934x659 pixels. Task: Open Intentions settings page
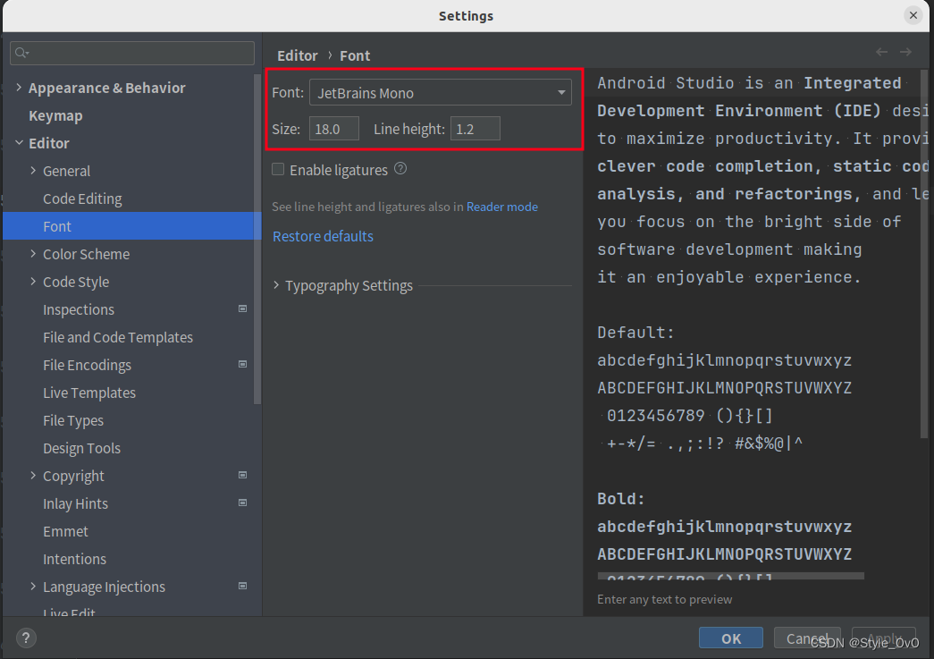[x=74, y=559]
